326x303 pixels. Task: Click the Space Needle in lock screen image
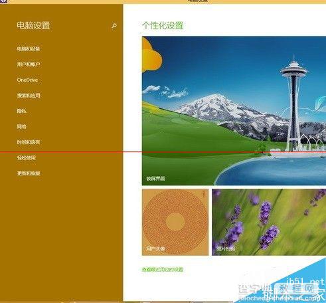[293, 104]
